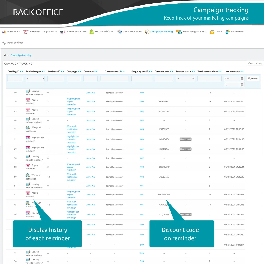Expand the Reminder type filter dropdown
The width and height of the screenshot is (264, 264).
coord(35,78)
